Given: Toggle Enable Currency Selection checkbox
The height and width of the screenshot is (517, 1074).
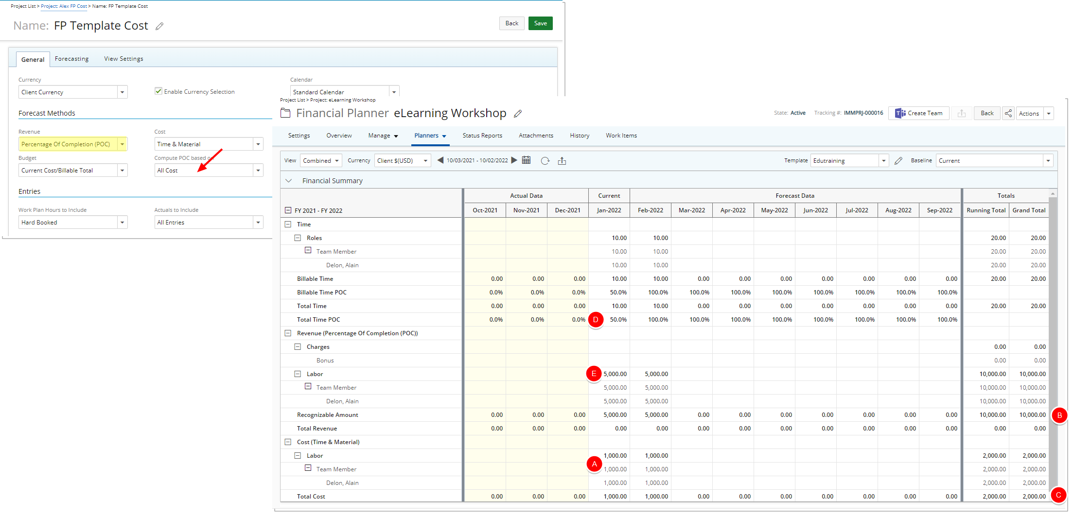Looking at the screenshot, I should point(158,91).
